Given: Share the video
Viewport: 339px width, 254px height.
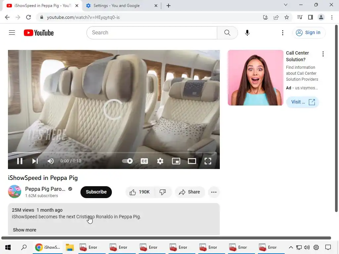Looking at the screenshot, I should (x=190, y=192).
